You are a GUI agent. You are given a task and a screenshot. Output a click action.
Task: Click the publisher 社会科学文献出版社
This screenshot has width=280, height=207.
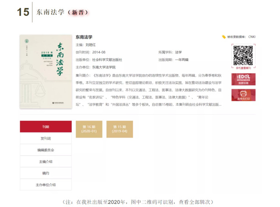pyautogui.click(x=107, y=60)
